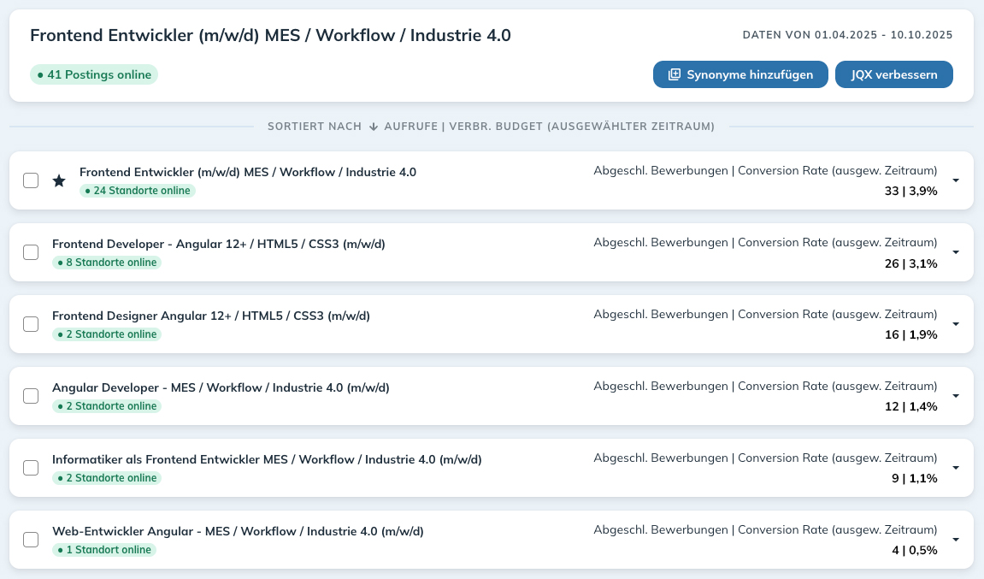Select the Frontend Developer Angular 12+ checkbox
The width and height of the screenshot is (984, 579).
[x=31, y=252]
